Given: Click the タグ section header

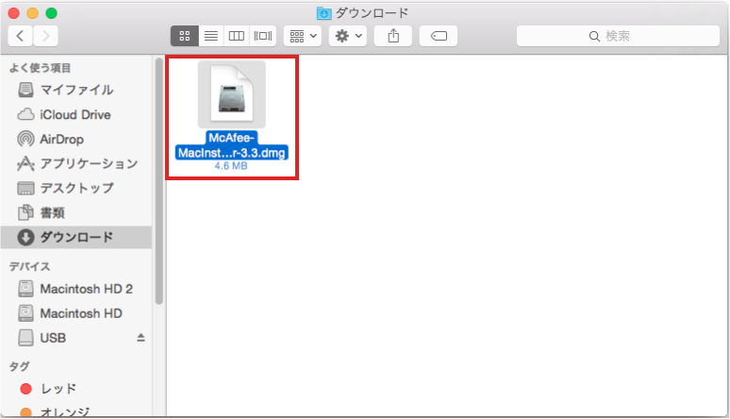Looking at the screenshot, I should (x=20, y=366).
